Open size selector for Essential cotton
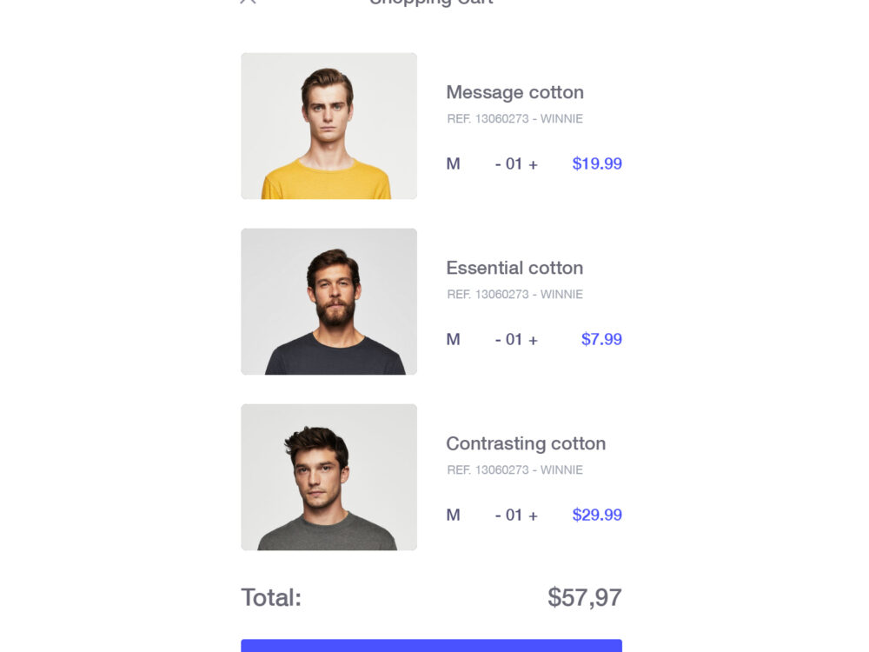869x652 pixels. pyautogui.click(x=453, y=339)
